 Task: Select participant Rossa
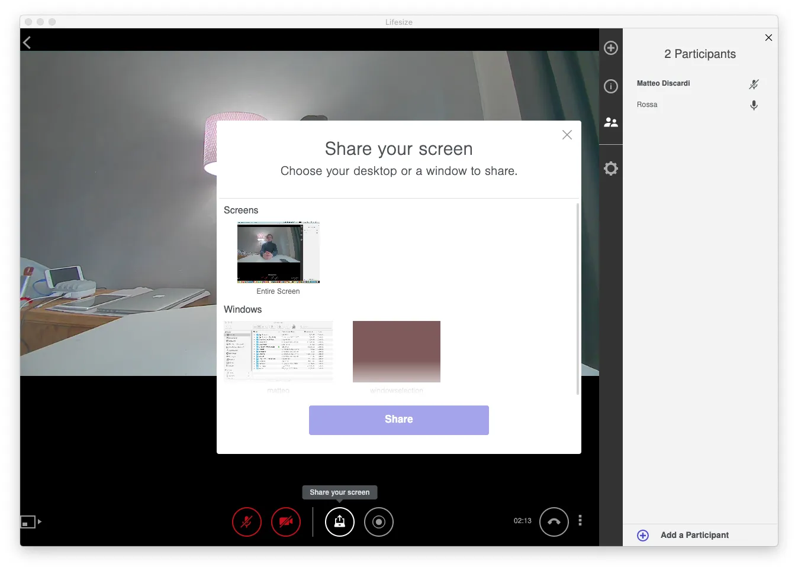[647, 105]
